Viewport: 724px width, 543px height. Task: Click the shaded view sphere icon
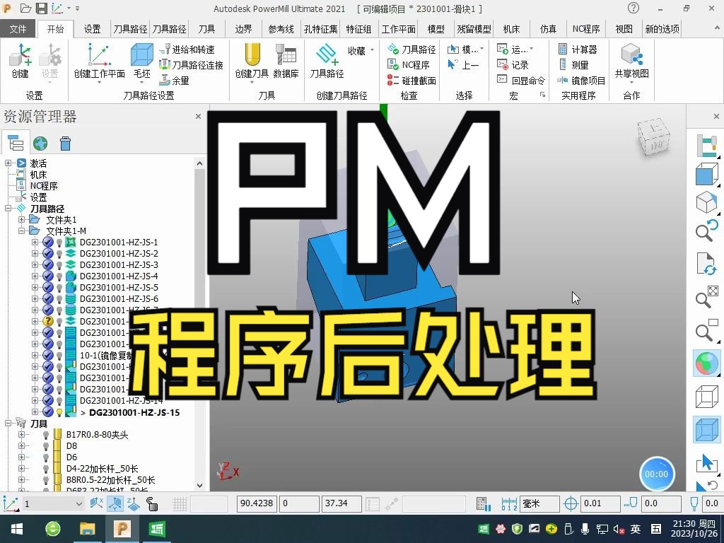click(706, 363)
